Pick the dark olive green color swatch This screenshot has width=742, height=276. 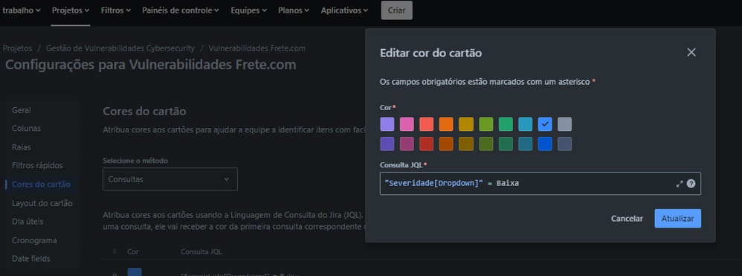(486, 144)
